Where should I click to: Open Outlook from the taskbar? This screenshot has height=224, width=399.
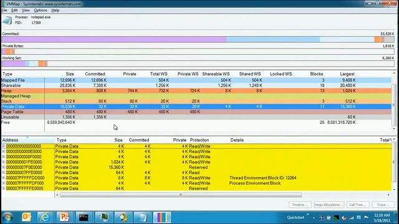pos(26,217)
